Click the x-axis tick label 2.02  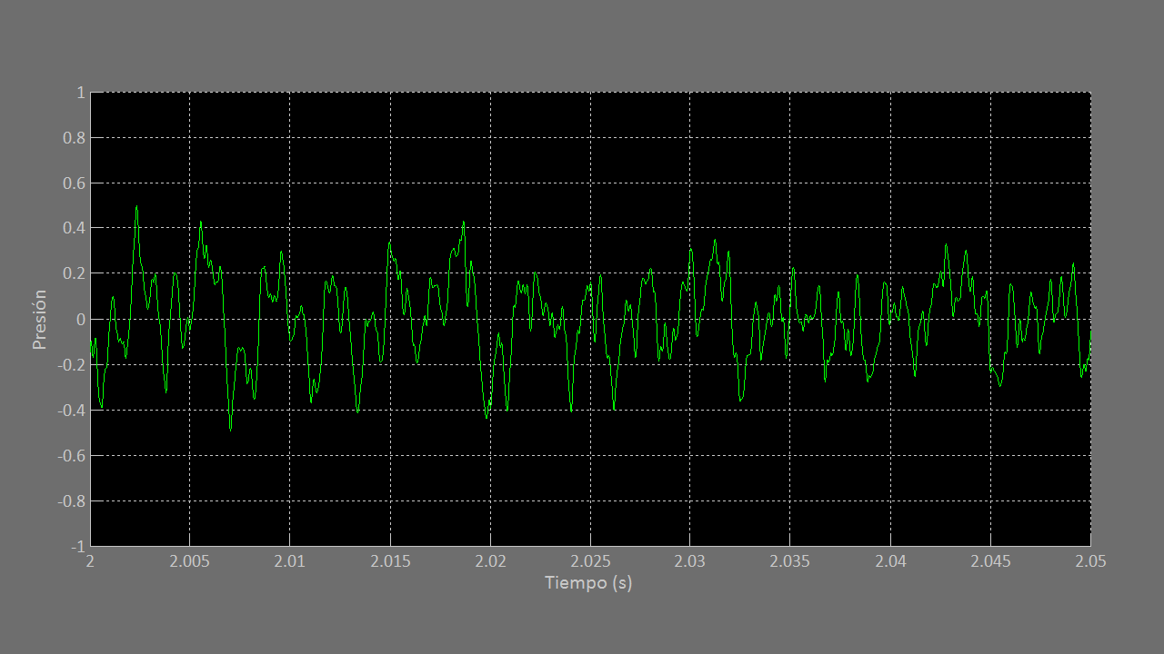tap(490, 561)
